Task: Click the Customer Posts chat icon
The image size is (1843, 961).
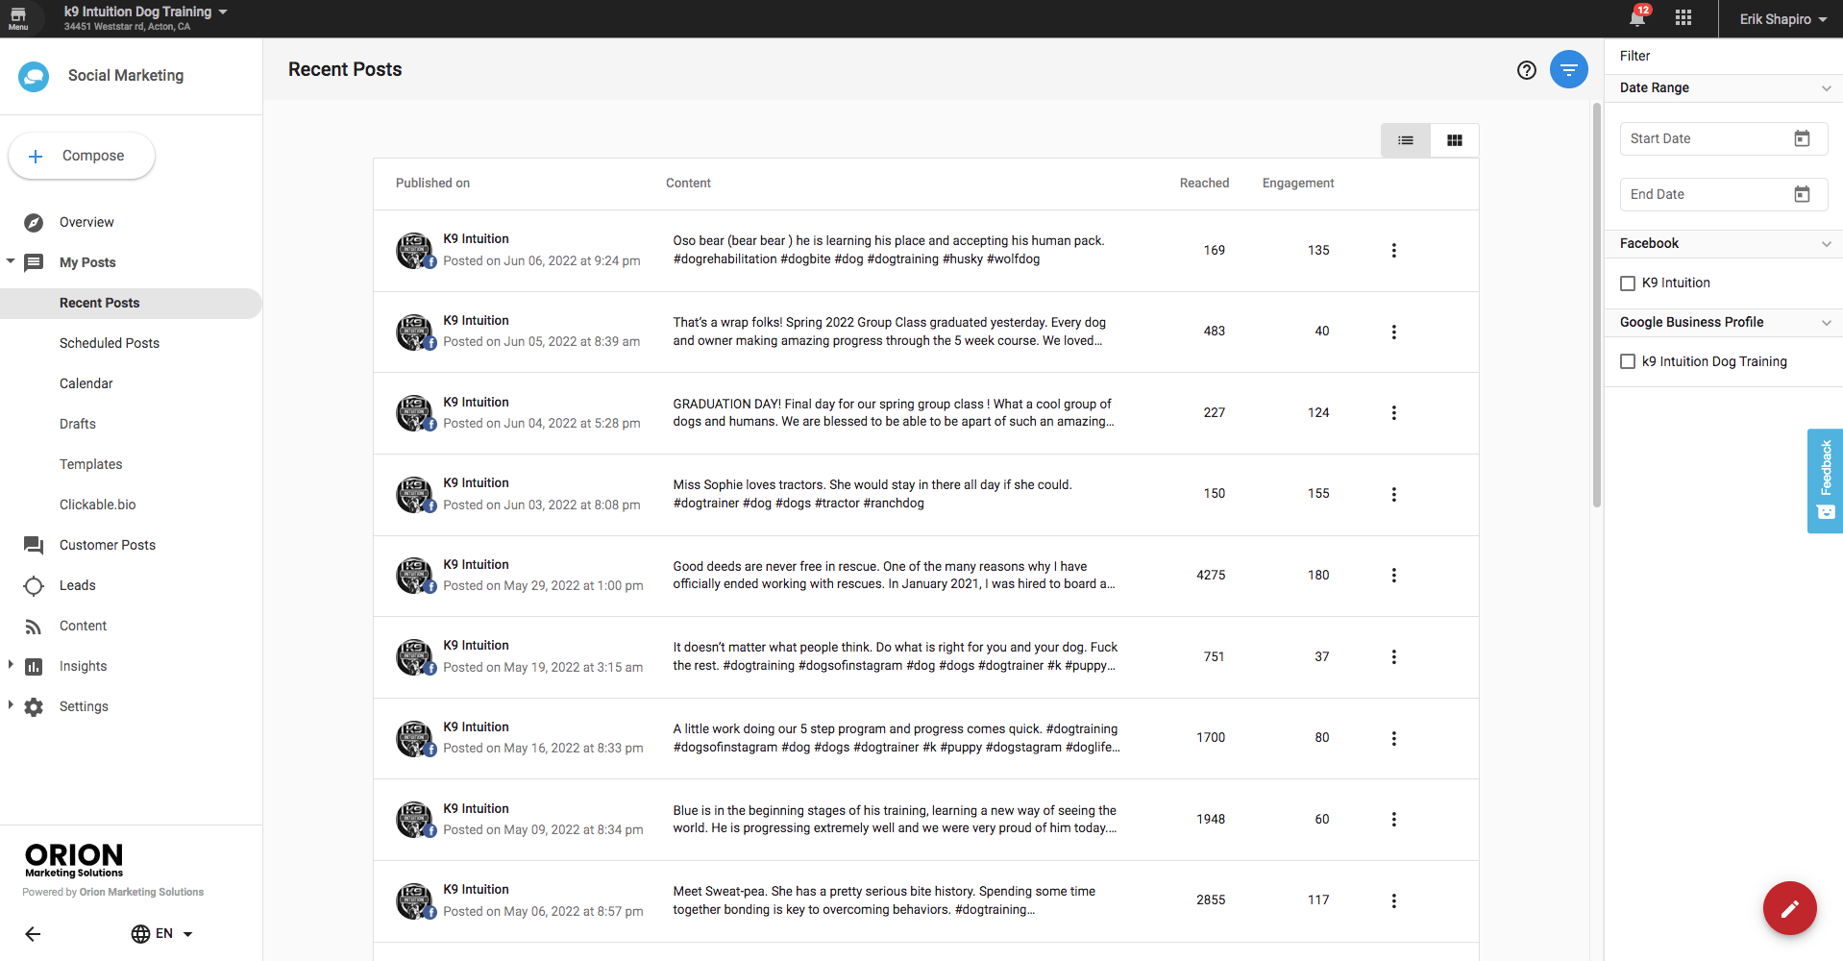Action: point(34,546)
